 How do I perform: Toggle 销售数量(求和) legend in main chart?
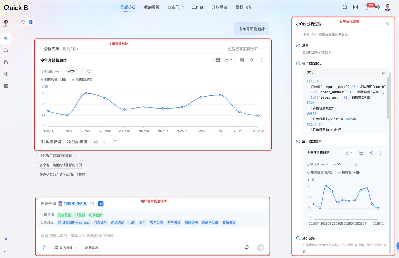pos(53,80)
